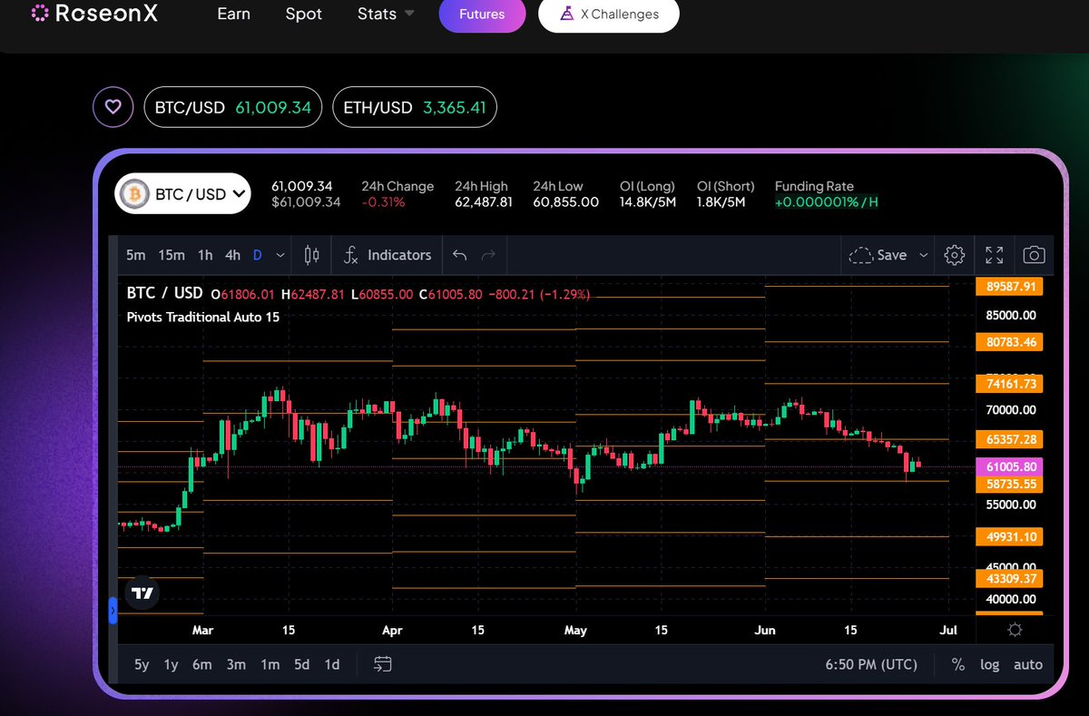Click the BTC / USD chart legend title
Image resolution: width=1089 pixels, height=716 pixels.
pos(164,293)
